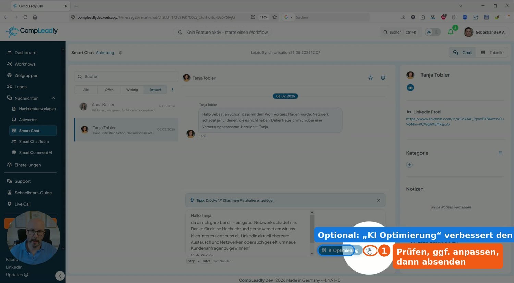Send the message with paper plane icon
The width and height of the screenshot is (514, 283).
pyautogui.click(x=370, y=251)
